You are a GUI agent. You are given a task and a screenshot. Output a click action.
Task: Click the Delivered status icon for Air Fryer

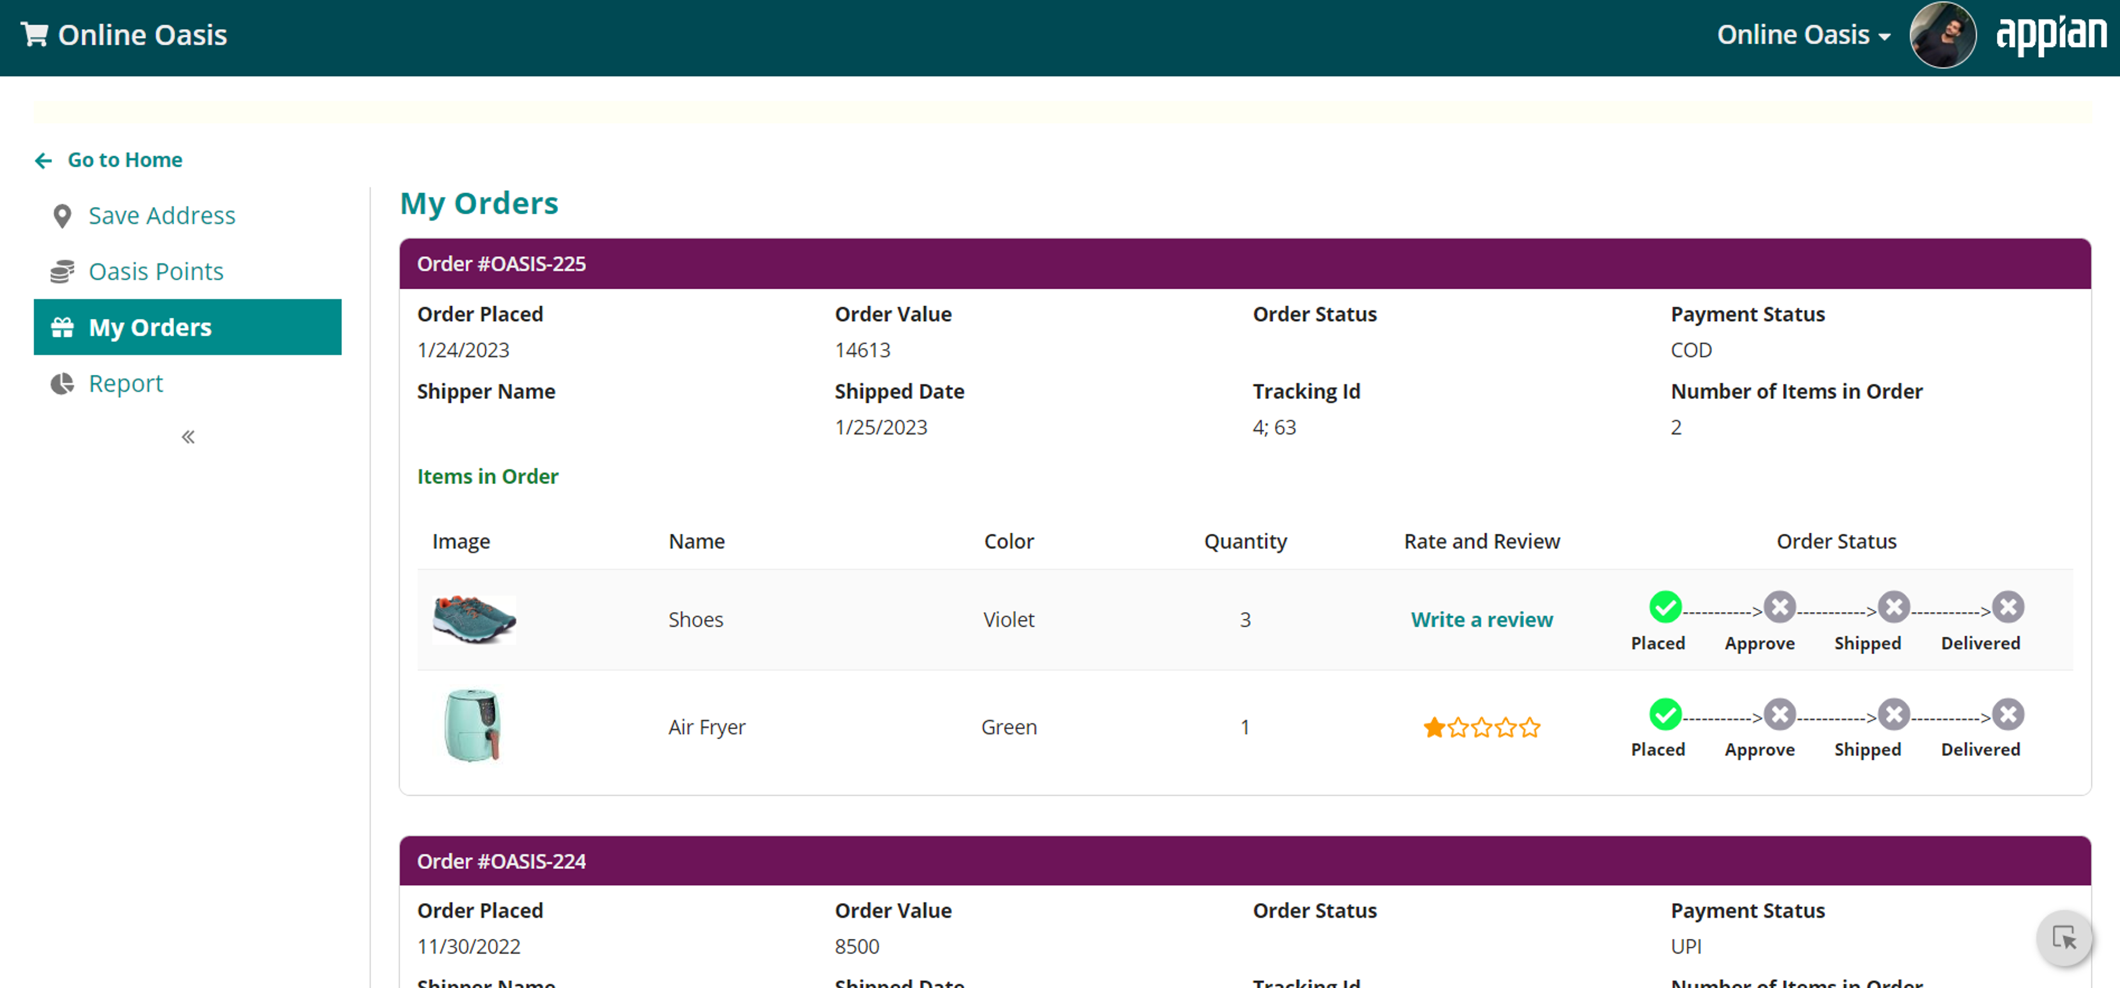[x=2008, y=714]
